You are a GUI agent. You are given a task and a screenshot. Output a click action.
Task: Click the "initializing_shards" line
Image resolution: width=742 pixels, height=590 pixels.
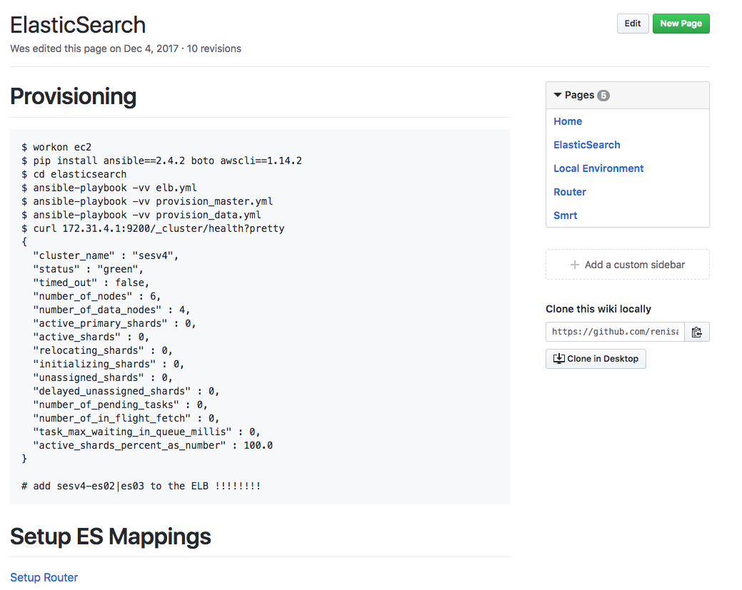109,364
